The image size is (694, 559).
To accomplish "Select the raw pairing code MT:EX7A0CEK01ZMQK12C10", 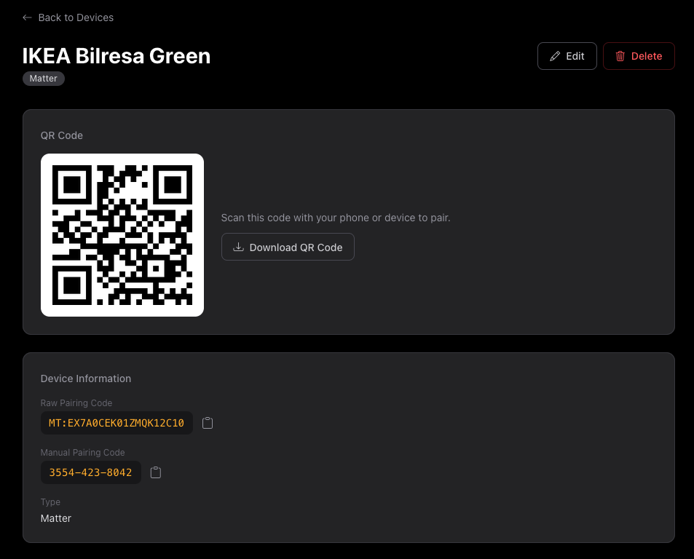I will coord(117,423).
